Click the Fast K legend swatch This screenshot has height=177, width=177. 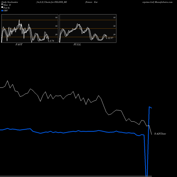[x=2, y=7]
